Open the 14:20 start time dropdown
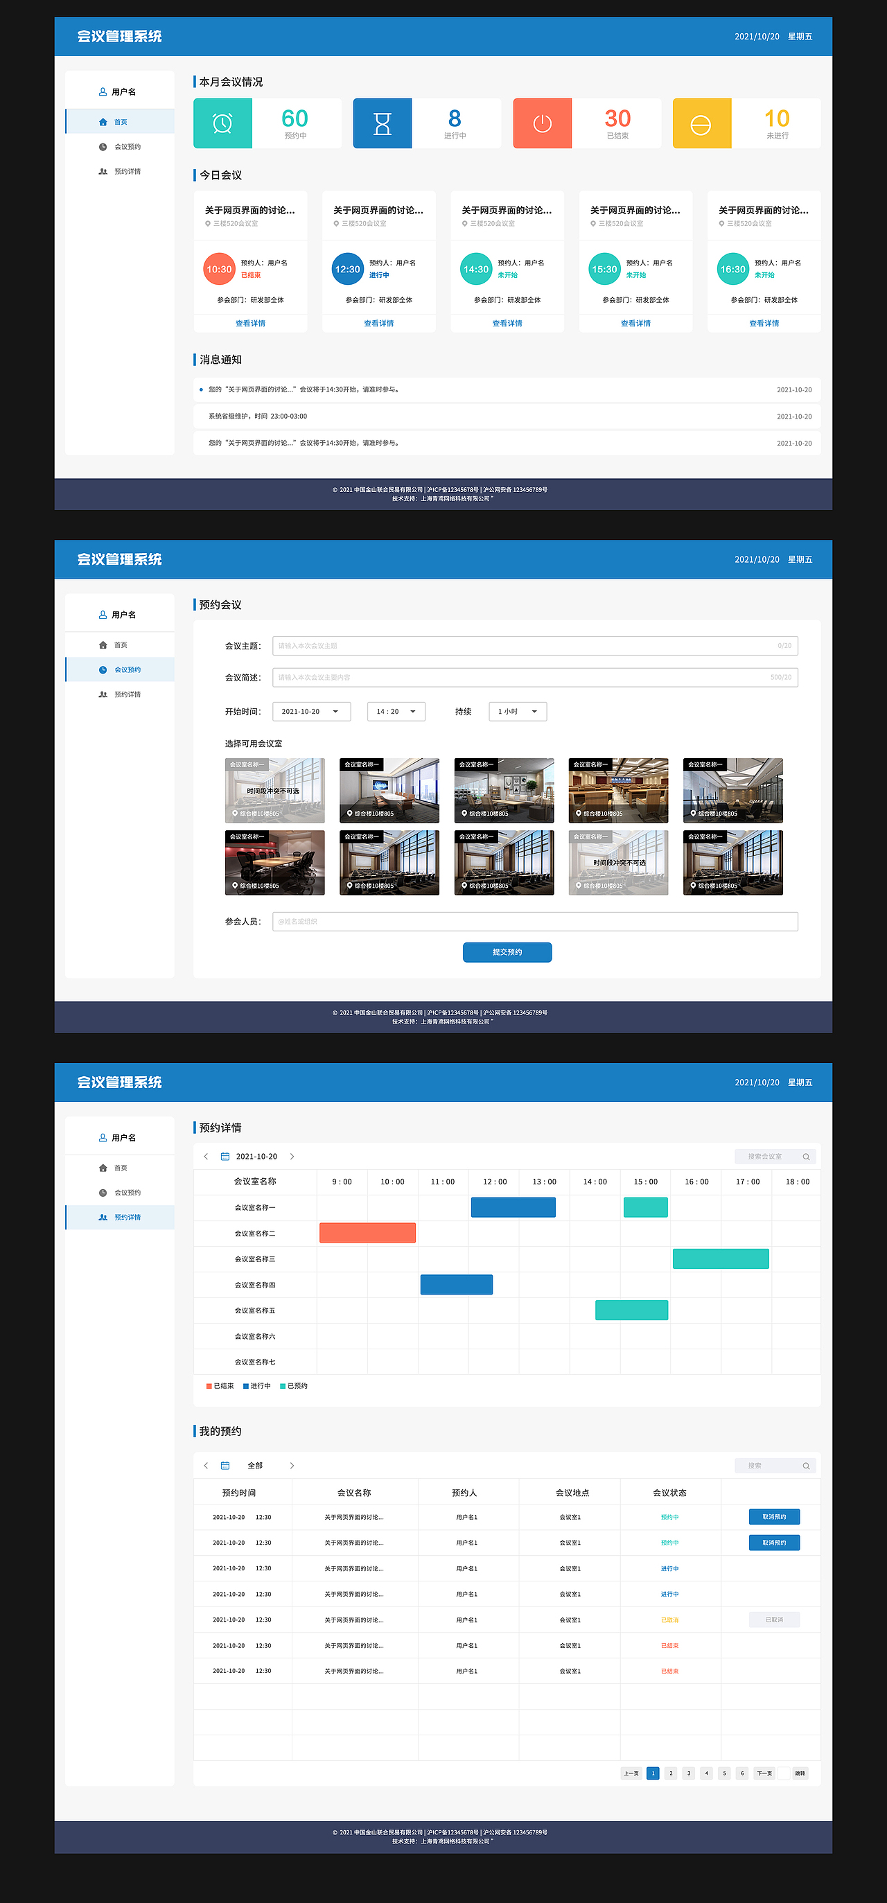The width and height of the screenshot is (887, 1903). point(396,712)
